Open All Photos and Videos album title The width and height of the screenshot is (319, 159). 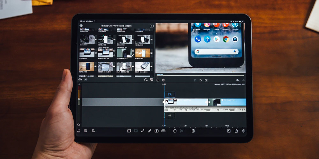121,26
